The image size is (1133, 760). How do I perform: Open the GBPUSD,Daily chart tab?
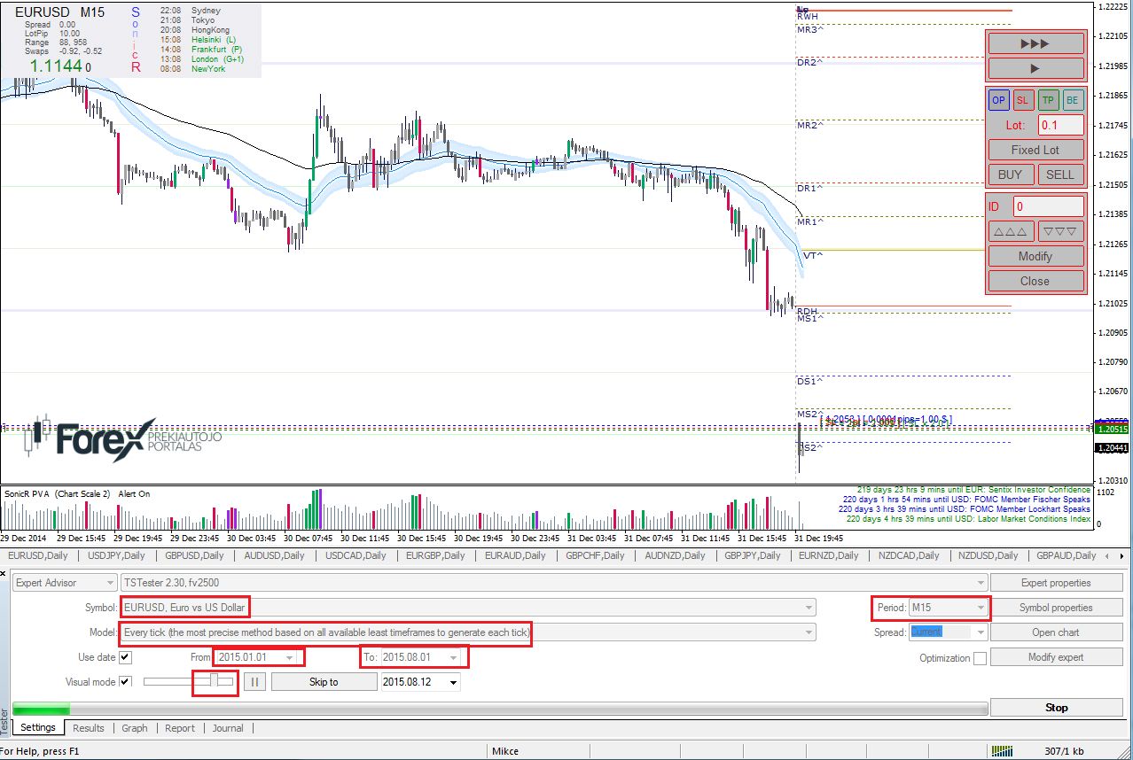coord(194,555)
